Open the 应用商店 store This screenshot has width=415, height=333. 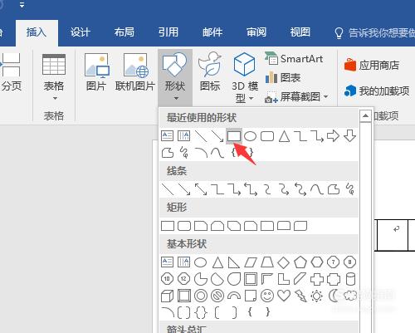point(372,66)
